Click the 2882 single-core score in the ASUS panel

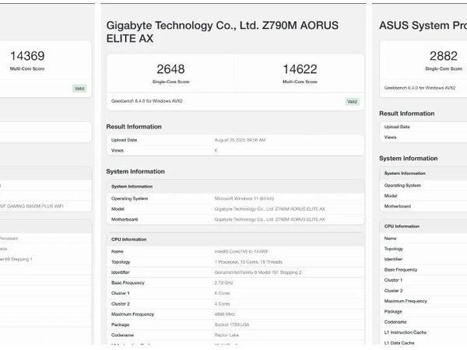444,56
